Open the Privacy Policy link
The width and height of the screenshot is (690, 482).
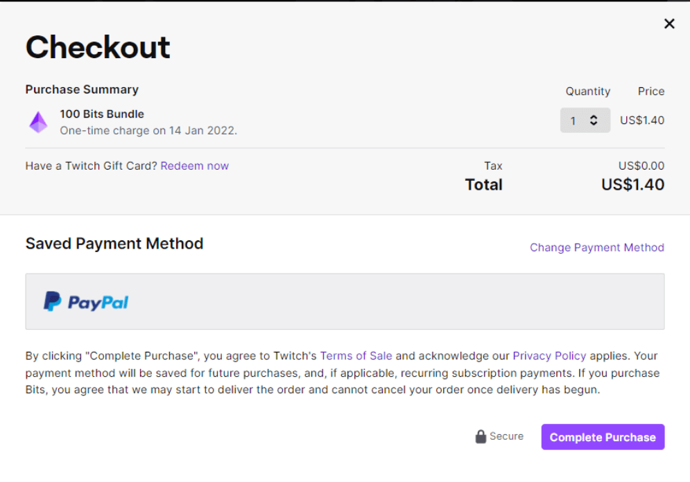pos(549,356)
